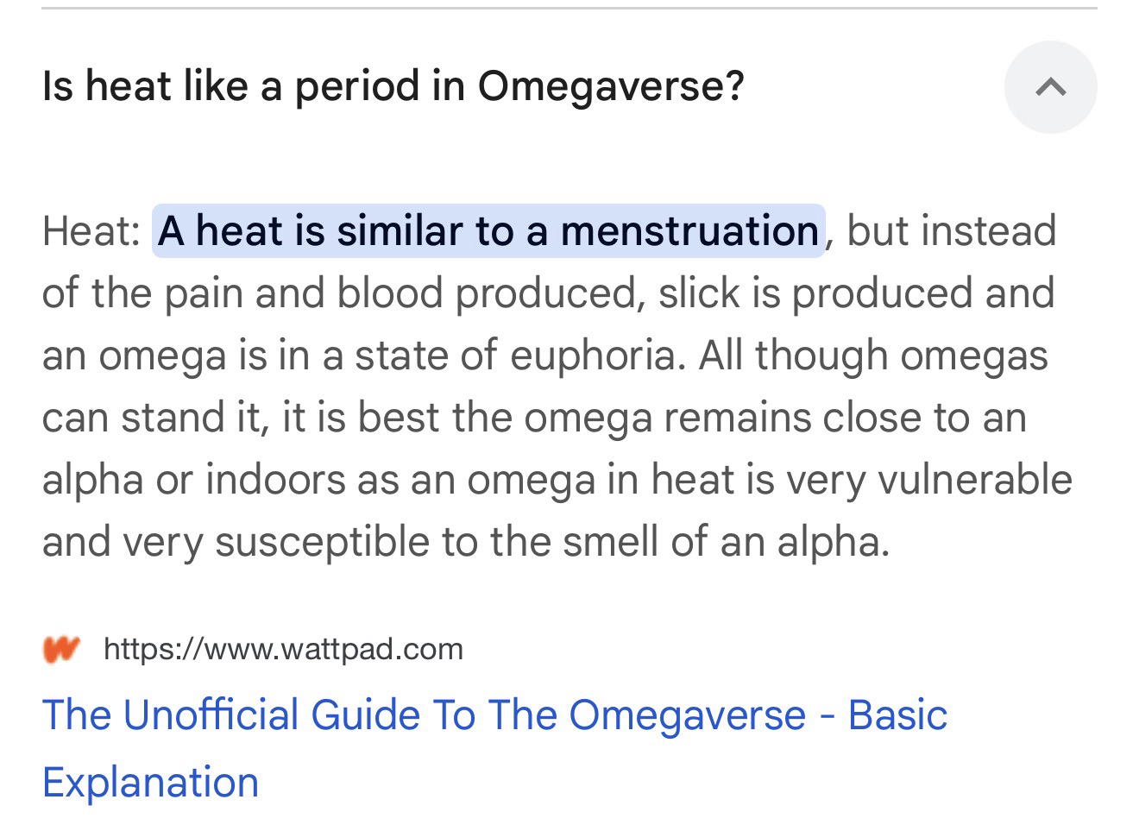Screen dimensions: 1139x831
Task: Click the word "Omegaverse?" in the question heading
Action: point(610,86)
